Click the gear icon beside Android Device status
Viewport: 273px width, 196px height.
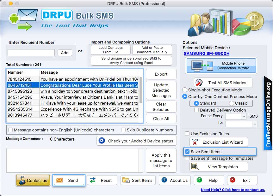102,141
